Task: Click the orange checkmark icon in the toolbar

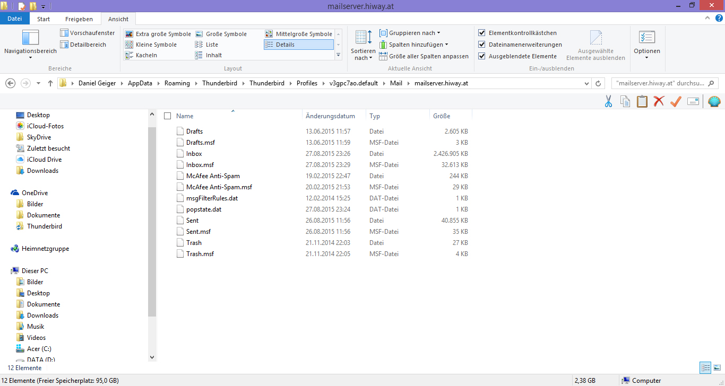Action: [x=676, y=101]
